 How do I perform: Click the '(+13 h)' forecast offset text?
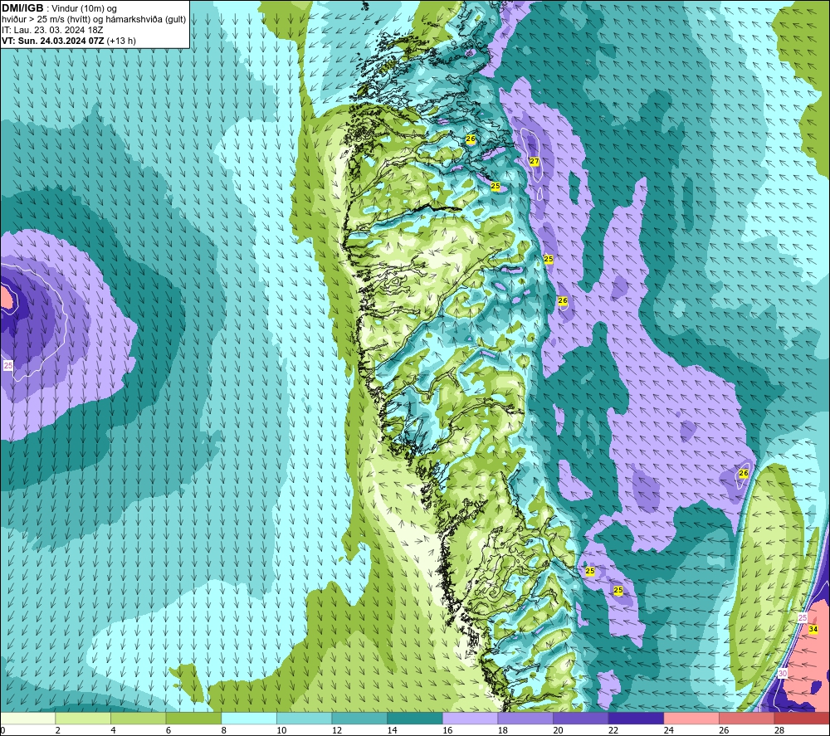tap(121, 41)
